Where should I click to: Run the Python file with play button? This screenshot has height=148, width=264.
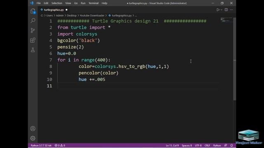218,10
